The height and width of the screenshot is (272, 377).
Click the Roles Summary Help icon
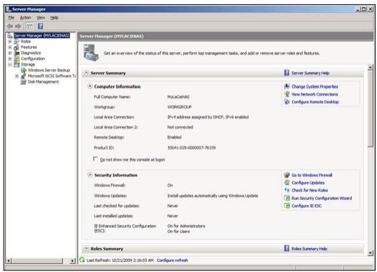click(x=287, y=248)
